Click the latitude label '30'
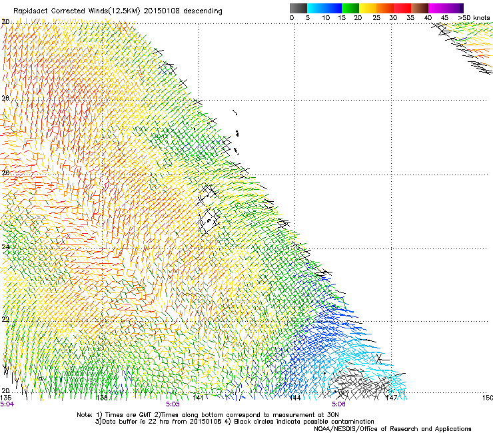 (5, 22)
